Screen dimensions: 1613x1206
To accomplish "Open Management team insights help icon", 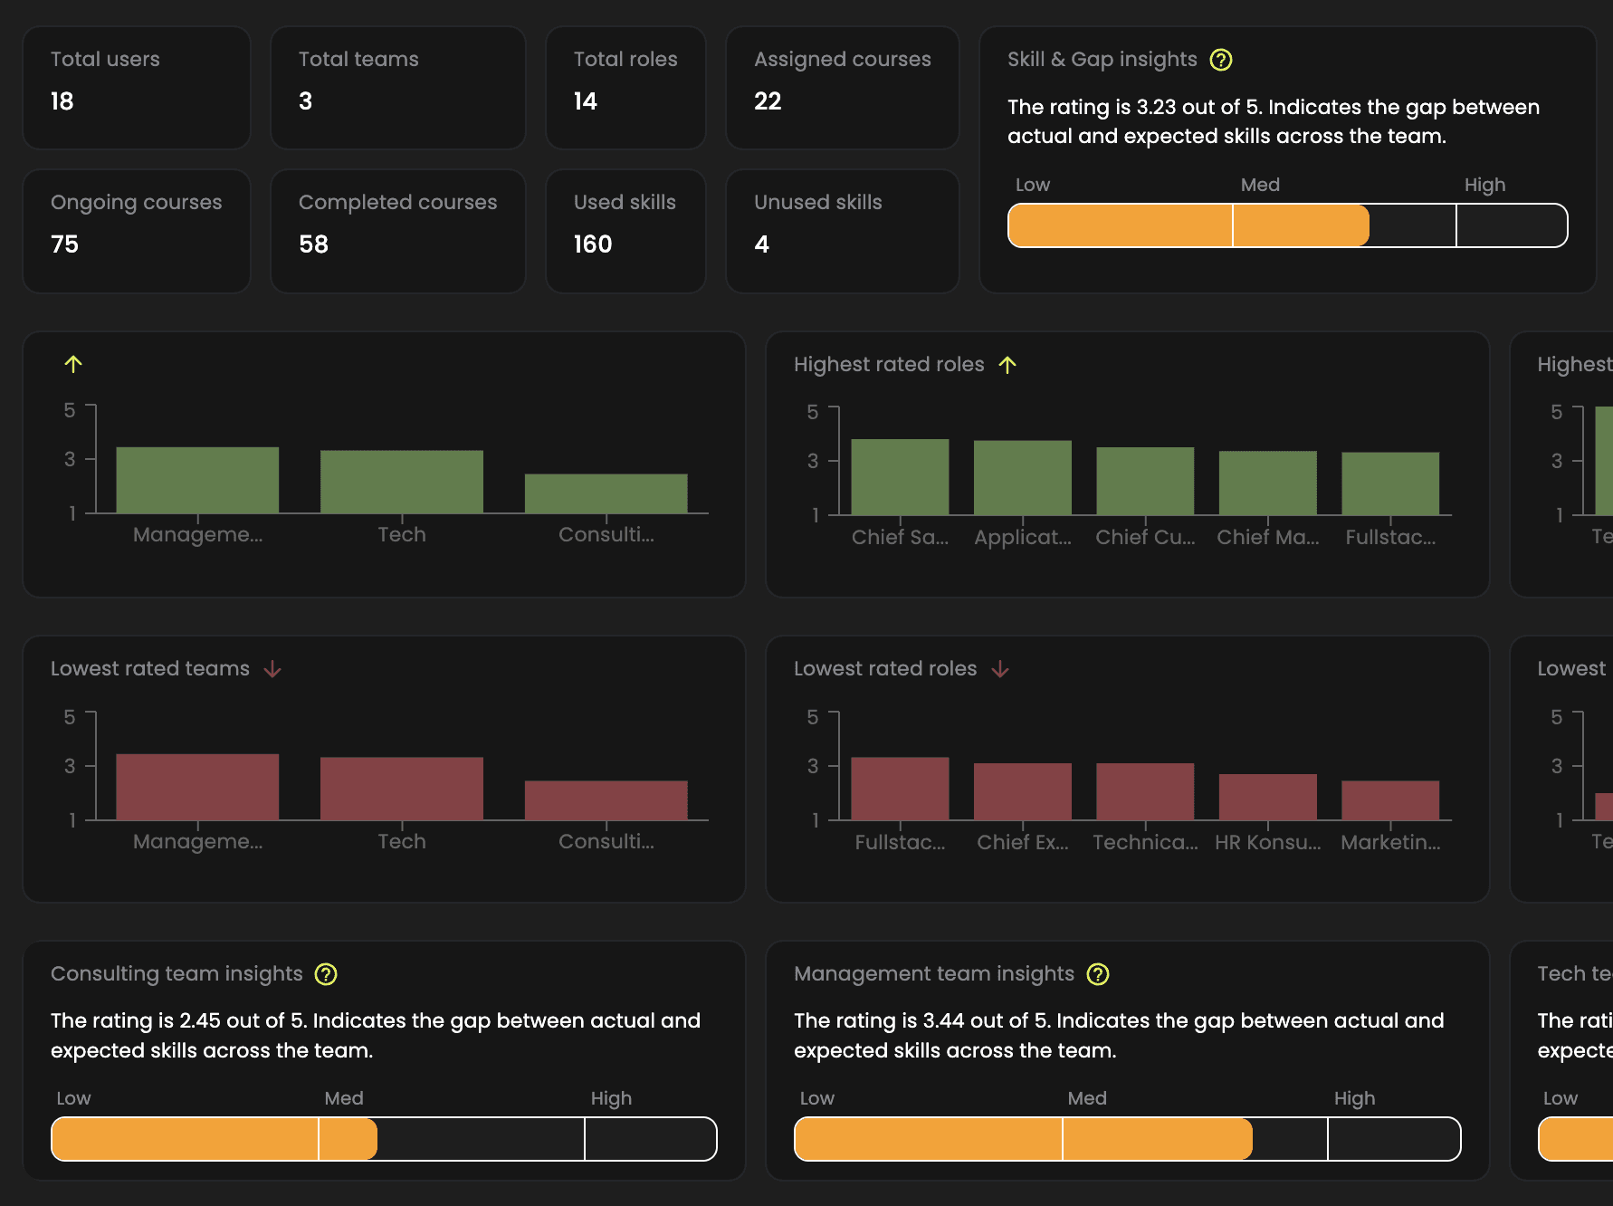I will tap(1098, 974).
